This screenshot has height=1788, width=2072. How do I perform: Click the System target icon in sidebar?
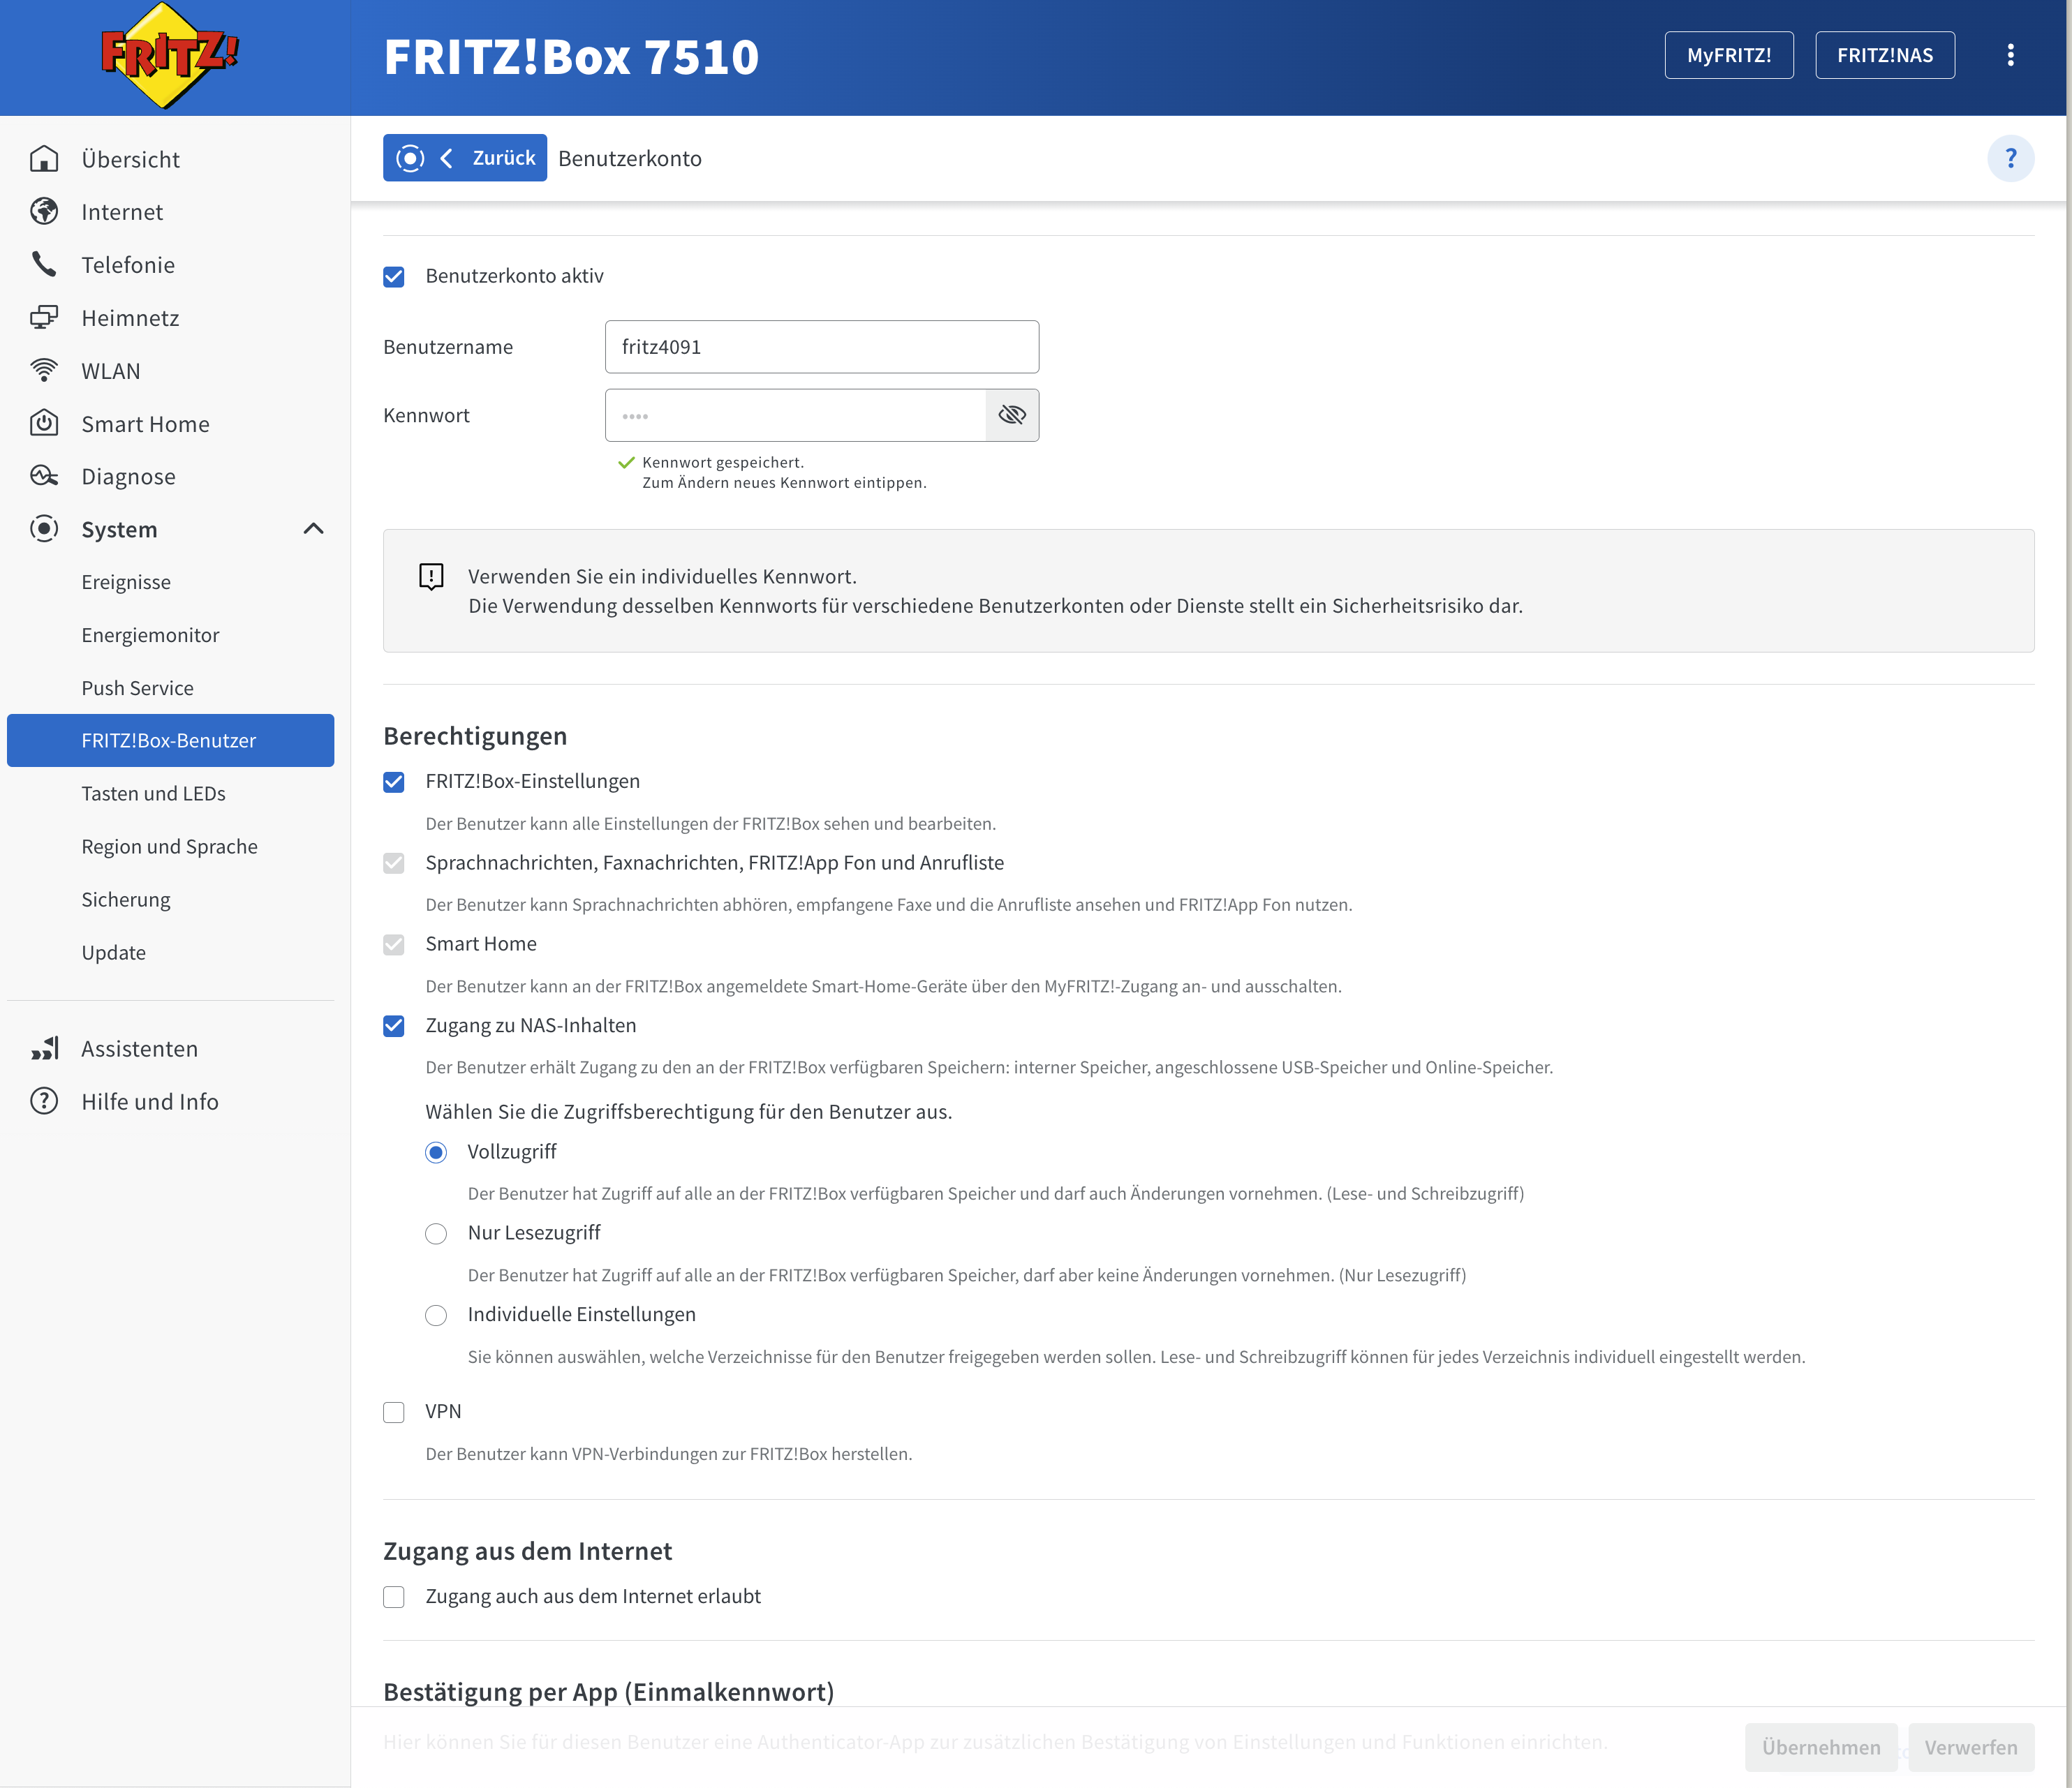[x=44, y=529]
